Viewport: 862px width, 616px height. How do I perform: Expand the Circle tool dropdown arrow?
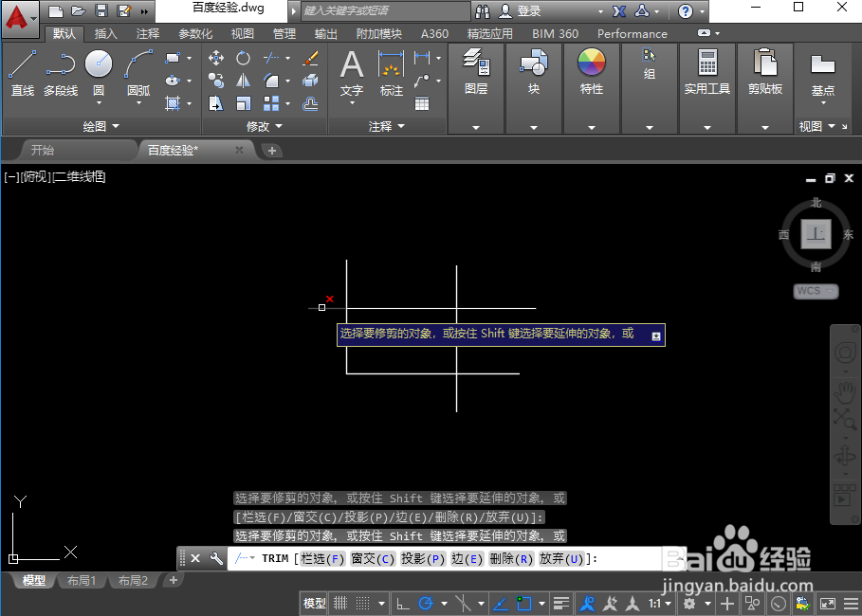pyautogui.click(x=99, y=102)
